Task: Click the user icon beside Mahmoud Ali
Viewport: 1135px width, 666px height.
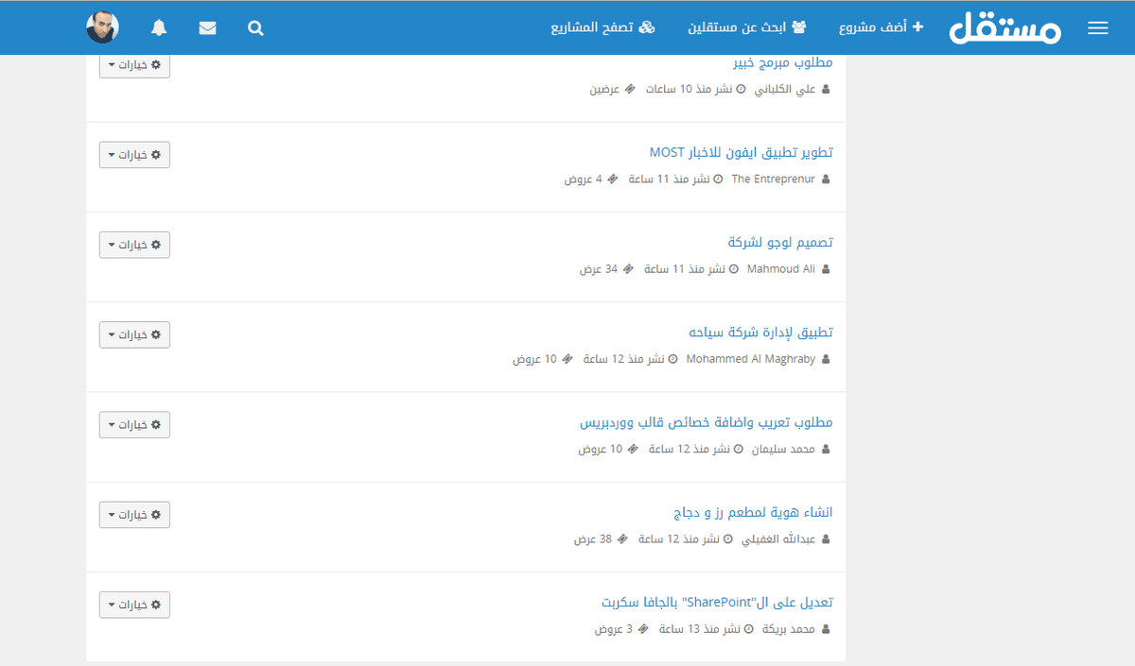Action: point(826,269)
